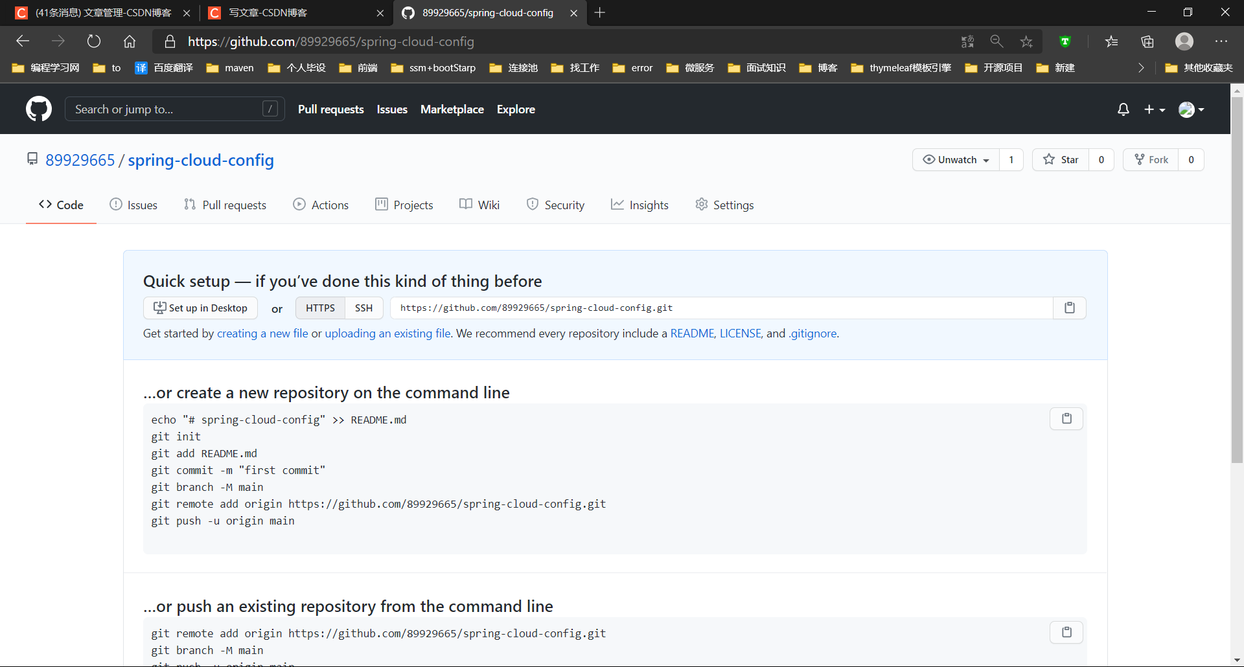
Task: Open the spring-cloud-config repository link
Action: tap(201, 160)
